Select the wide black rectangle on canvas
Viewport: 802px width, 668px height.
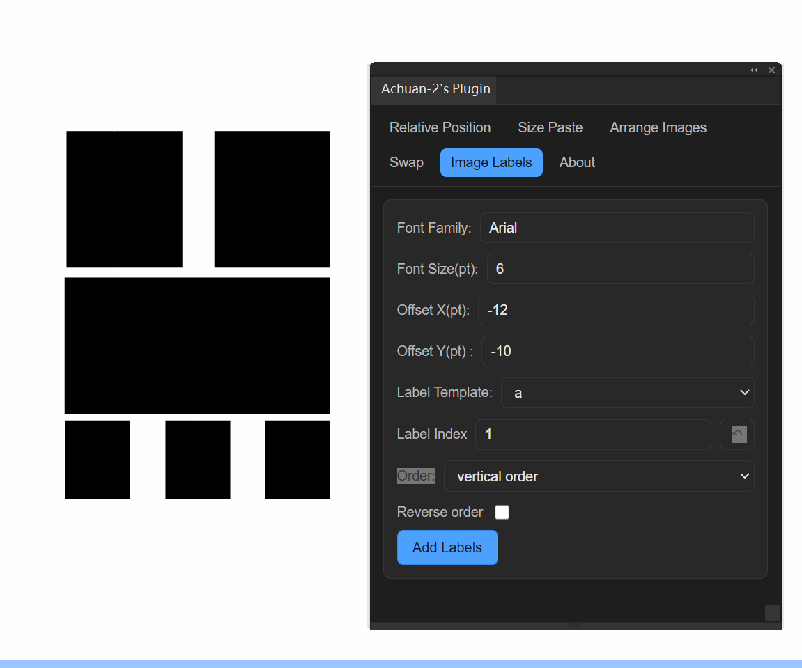coord(197,345)
